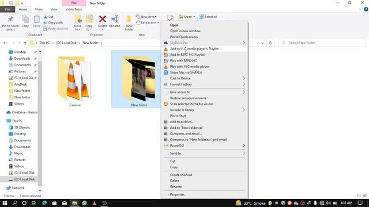Open VLC from the taskbar
The width and height of the screenshot is (369, 207).
click(95, 203)
